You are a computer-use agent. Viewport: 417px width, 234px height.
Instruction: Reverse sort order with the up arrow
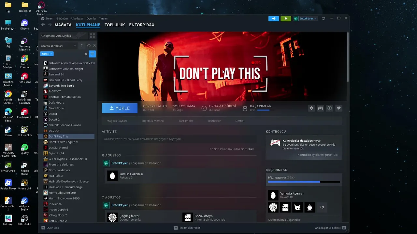pos(82,46)
